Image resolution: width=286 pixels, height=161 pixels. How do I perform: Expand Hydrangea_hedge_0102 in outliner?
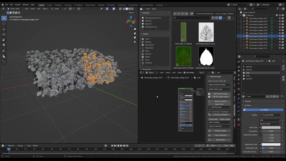coord(244,21)
